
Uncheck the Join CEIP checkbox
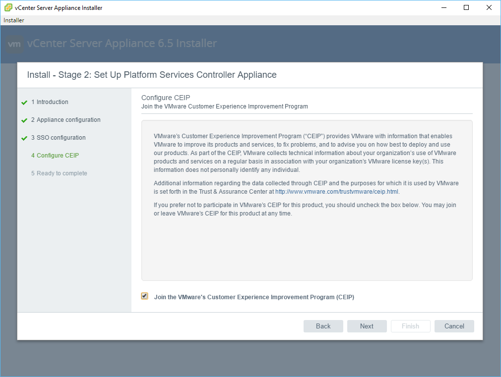(144, 296)
